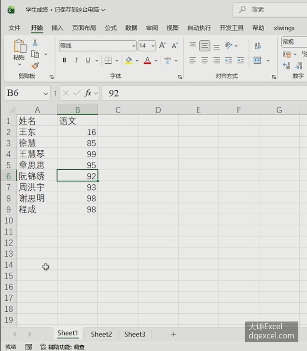
Task: Toggle Align Right
Action: (x=217, y=60)
